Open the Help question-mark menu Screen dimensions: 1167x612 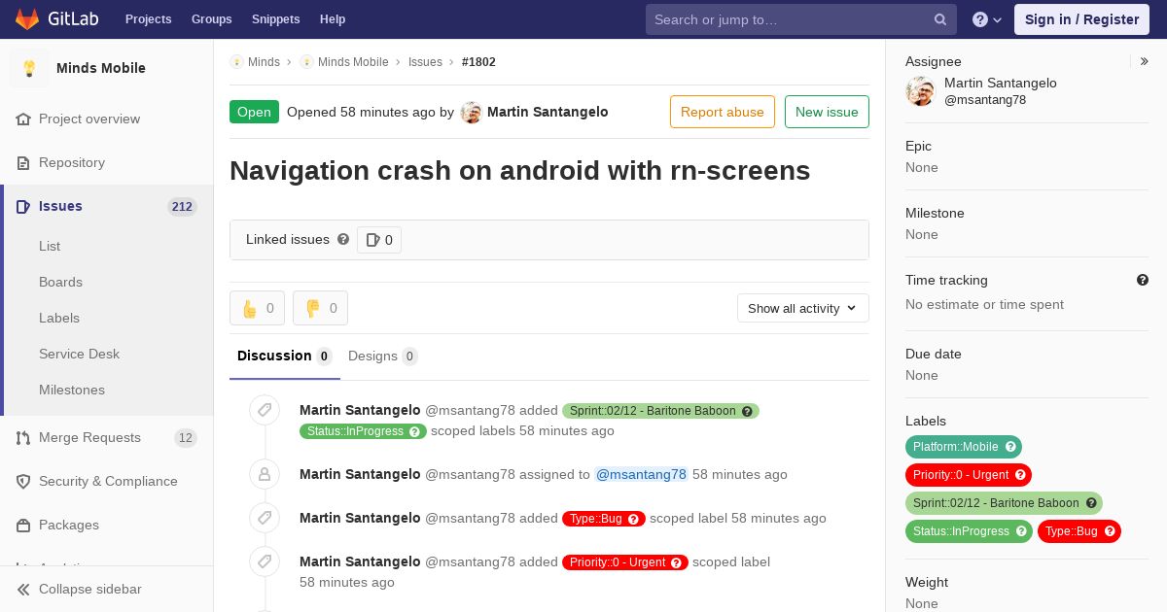point(987,19)
